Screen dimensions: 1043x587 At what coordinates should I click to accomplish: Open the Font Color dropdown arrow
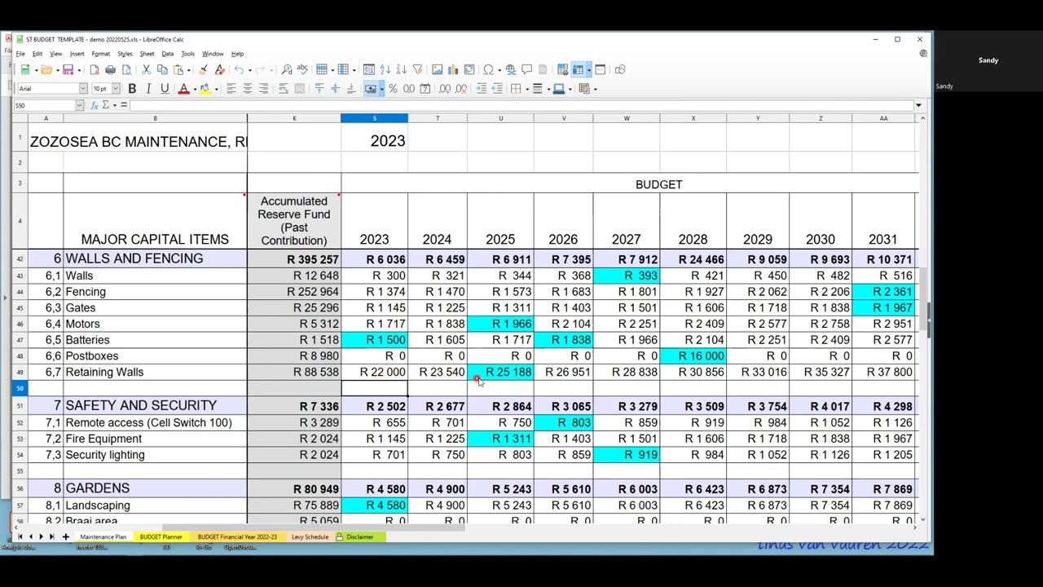(195, 89)
